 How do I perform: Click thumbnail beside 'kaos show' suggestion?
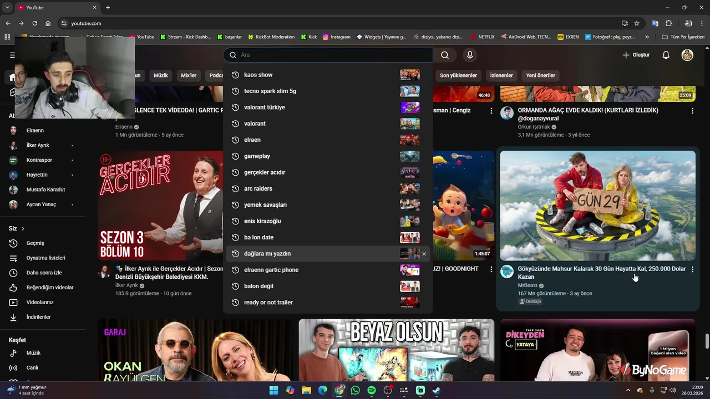coord(410,75)
